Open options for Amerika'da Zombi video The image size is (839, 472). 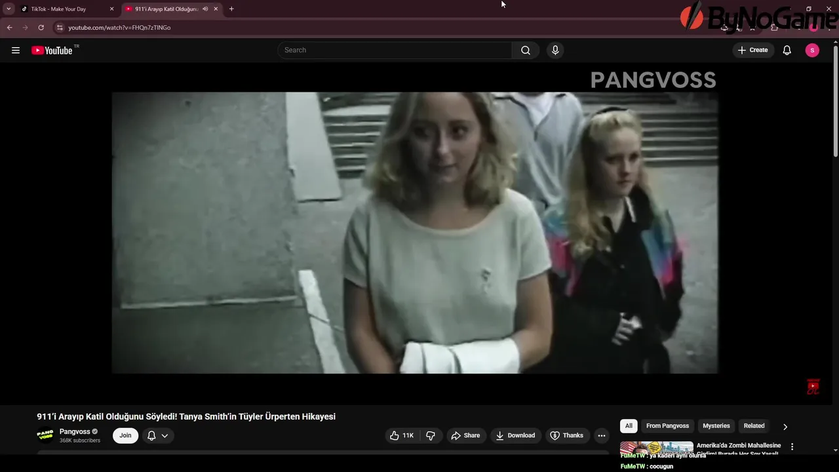pos(792,446)
